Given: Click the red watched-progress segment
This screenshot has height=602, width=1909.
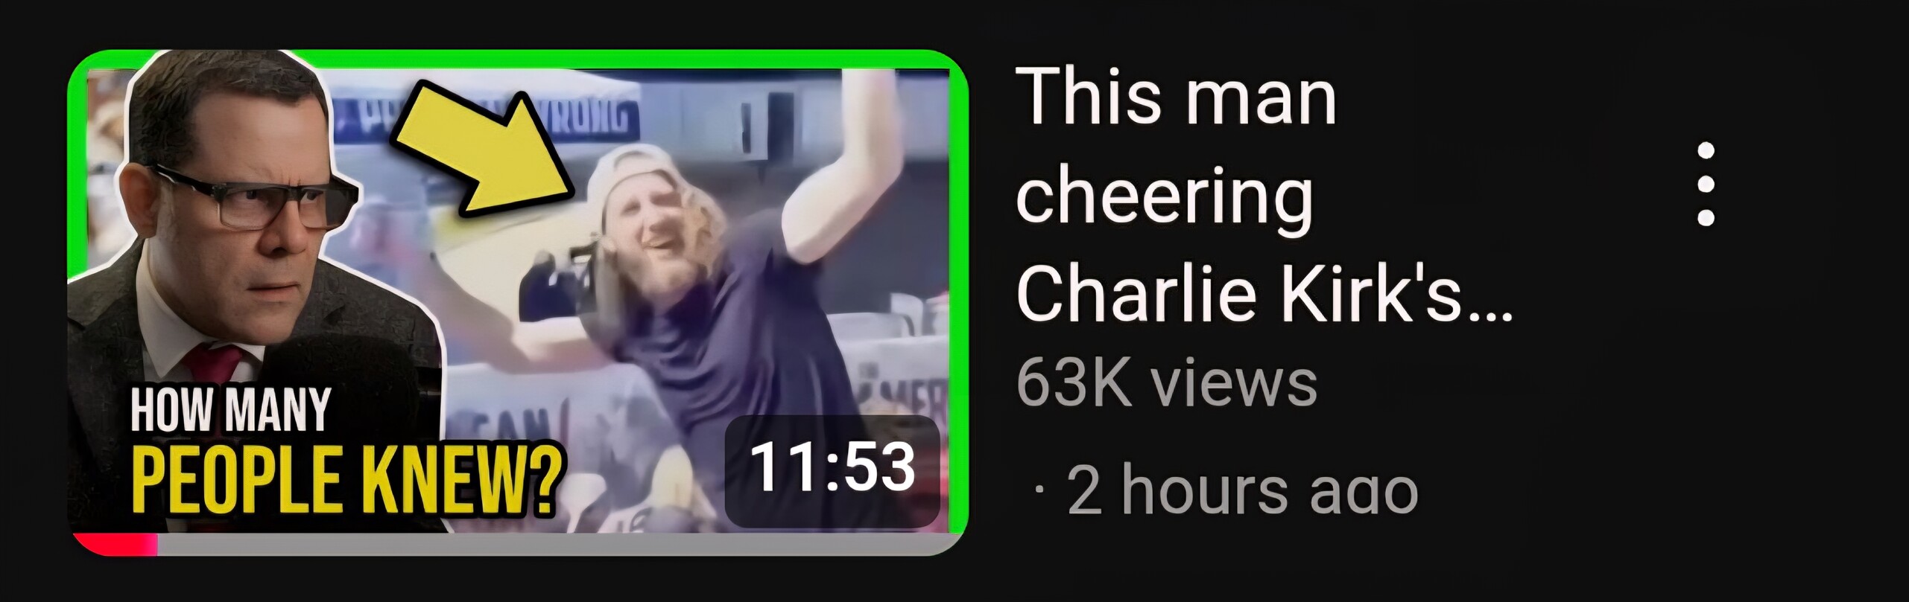Looking at the screenshot, I should [115, 544].
